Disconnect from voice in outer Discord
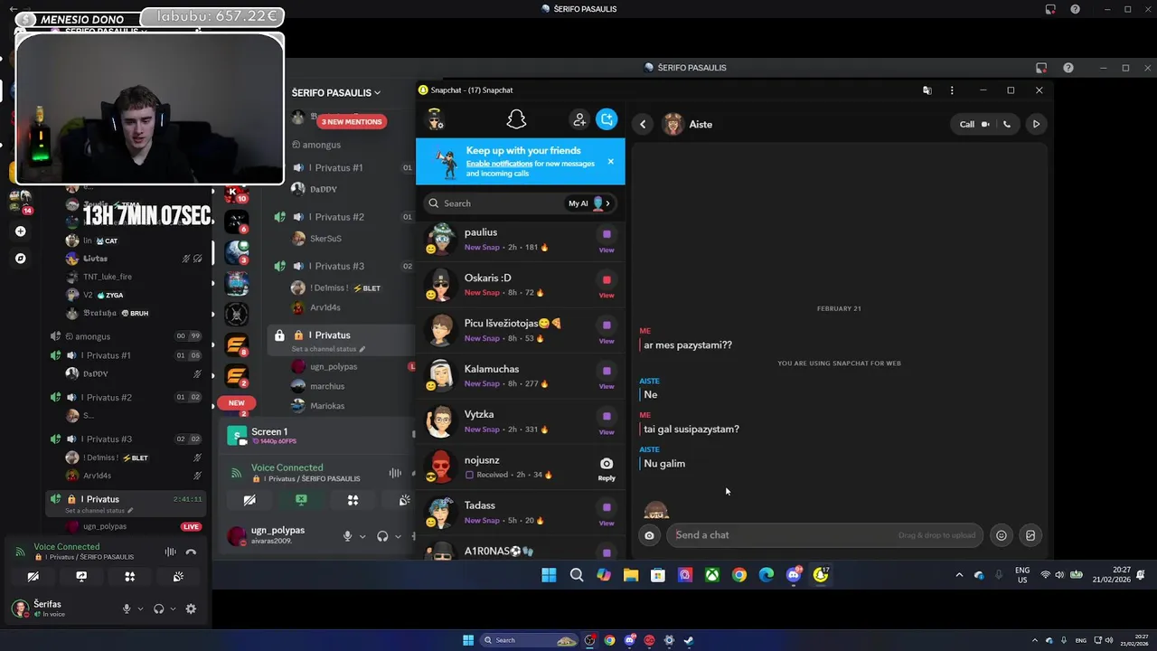 tap(191, 552)
